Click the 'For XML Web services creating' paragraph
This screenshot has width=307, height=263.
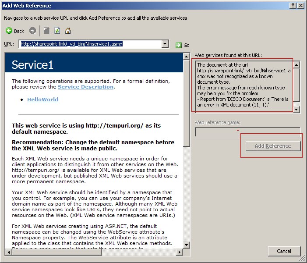92,235
